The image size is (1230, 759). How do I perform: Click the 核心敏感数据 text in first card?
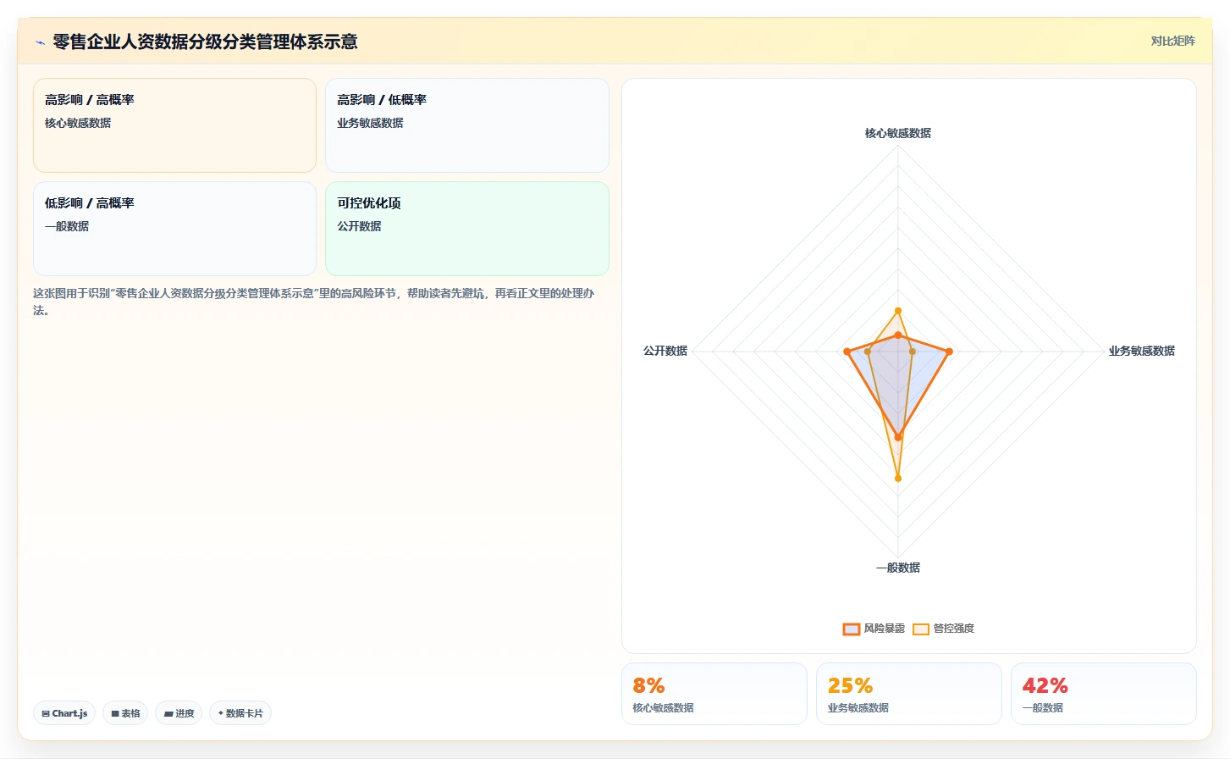78,123
